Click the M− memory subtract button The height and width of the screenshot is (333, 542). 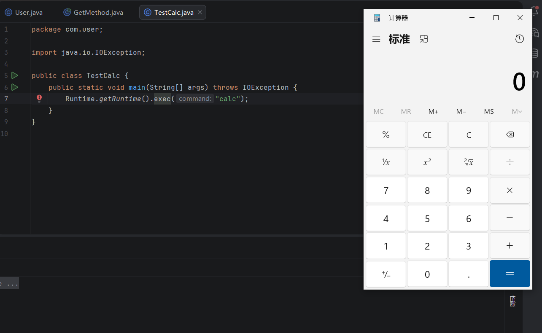pyautogui.click(x=461, y=112)
